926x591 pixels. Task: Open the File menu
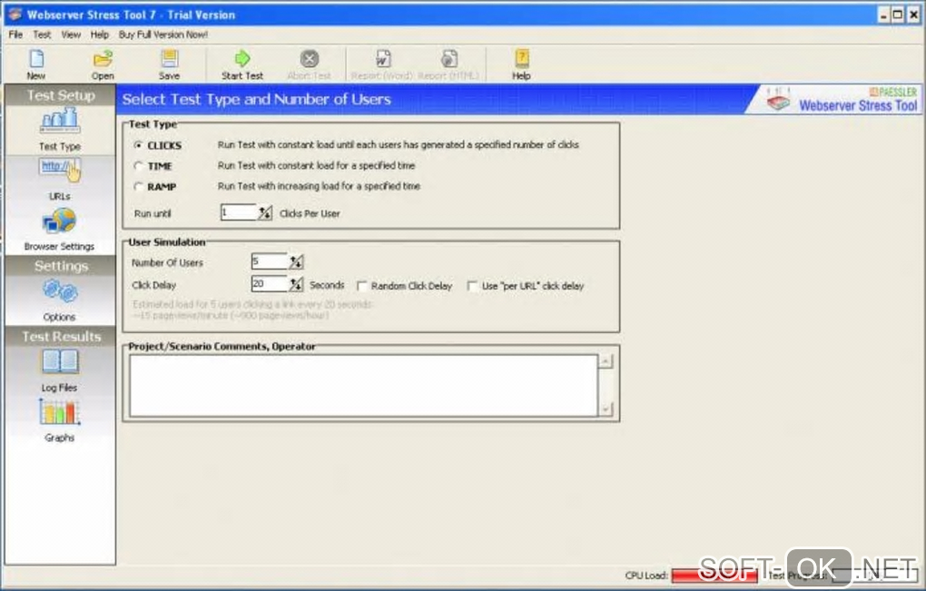[15, 34]
